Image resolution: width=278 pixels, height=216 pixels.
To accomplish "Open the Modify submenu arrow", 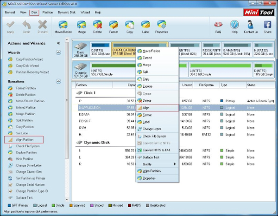I will 175,164.
